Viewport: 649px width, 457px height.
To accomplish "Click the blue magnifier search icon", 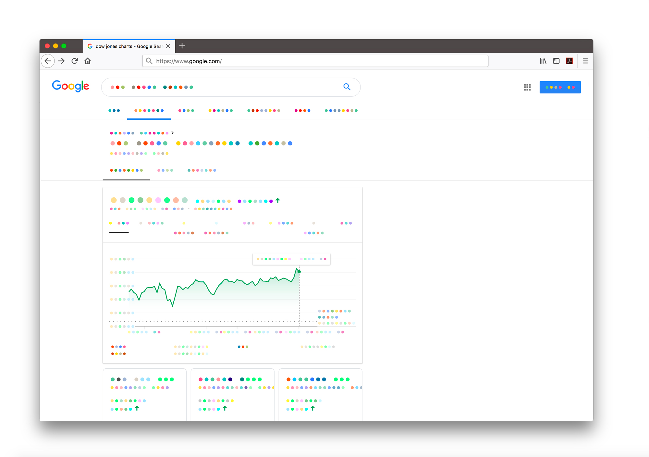I will [x=347, y=87].
